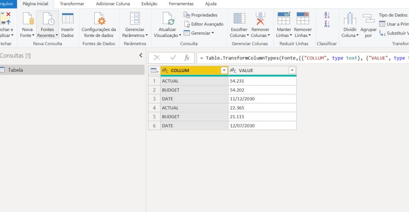Screen dimensions: 409x212
Task: Click the VALUE column ABC type icon
Action: tap(233, 71)
